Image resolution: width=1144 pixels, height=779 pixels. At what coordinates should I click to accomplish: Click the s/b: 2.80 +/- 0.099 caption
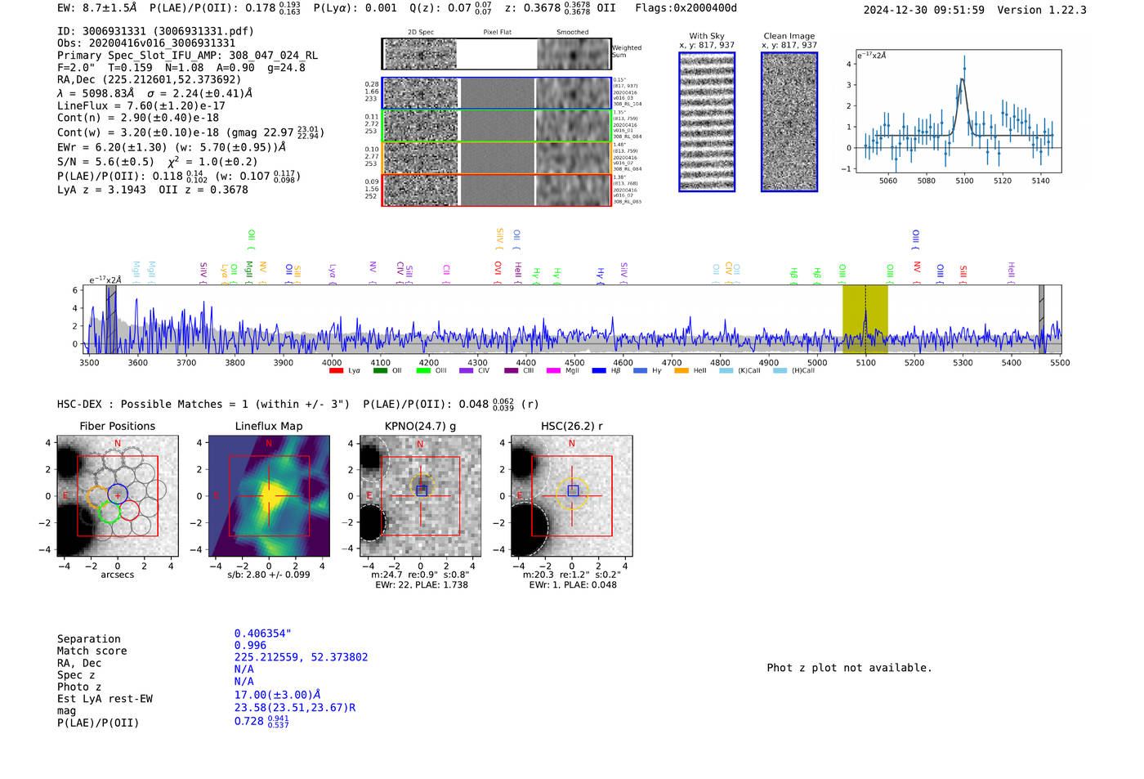(269, 575)
